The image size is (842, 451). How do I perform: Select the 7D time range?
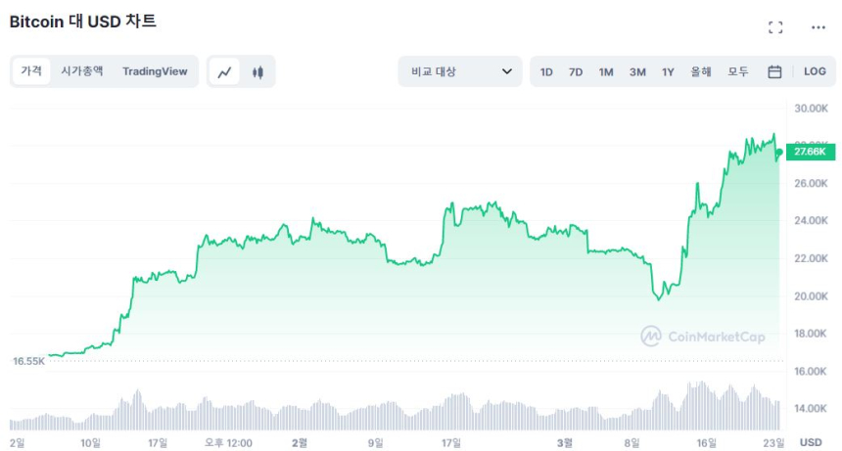(576, 71)
